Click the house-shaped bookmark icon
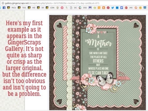 (57, 8)
